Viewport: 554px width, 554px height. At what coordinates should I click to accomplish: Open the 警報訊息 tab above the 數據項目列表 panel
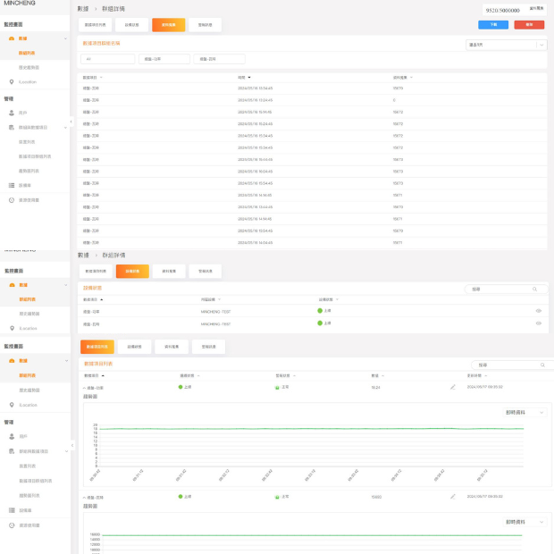pos(208,347)
